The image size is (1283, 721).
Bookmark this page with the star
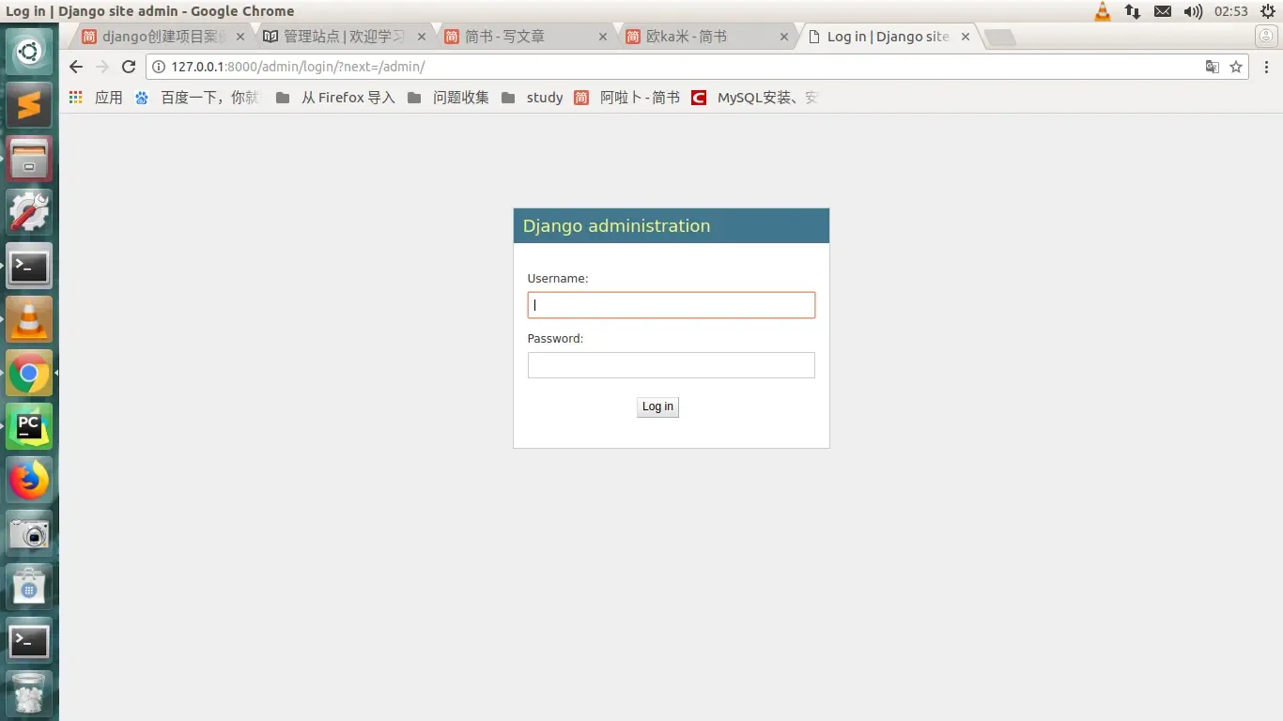coord(1236,67)
